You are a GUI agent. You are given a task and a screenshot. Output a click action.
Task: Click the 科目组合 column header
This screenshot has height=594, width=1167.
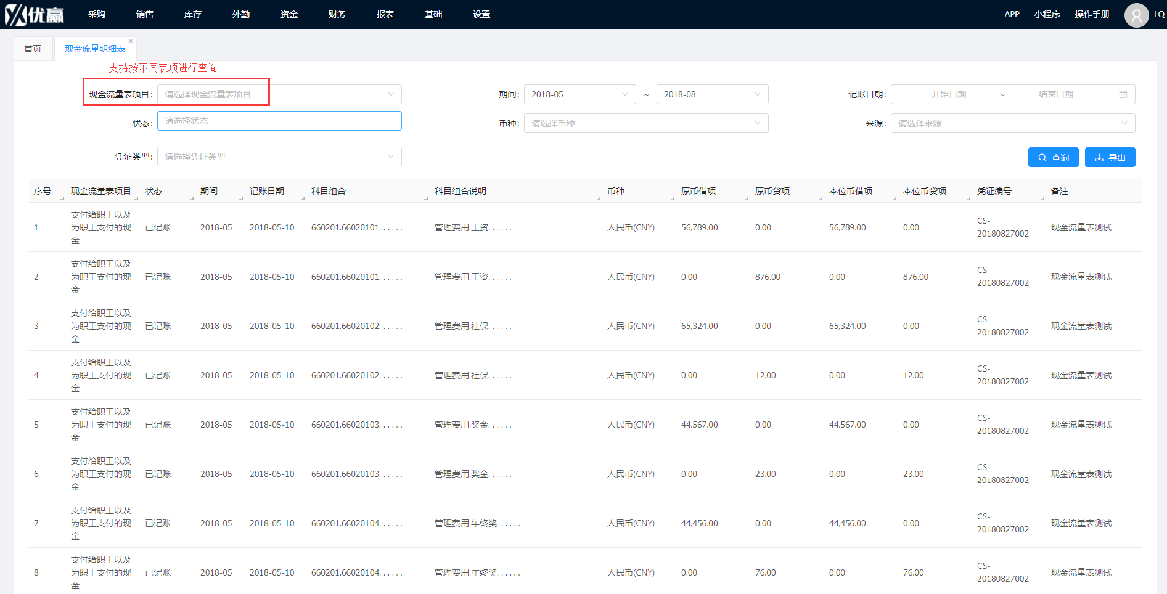[329, 191]
